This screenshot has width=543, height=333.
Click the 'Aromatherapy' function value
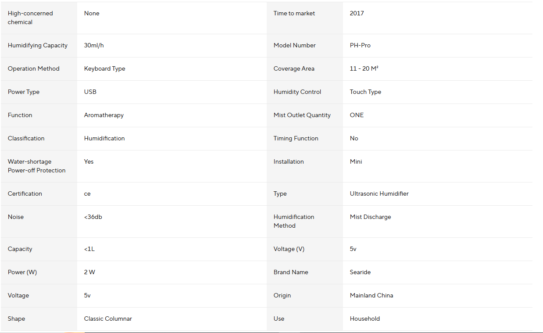[x=104, y=115]
